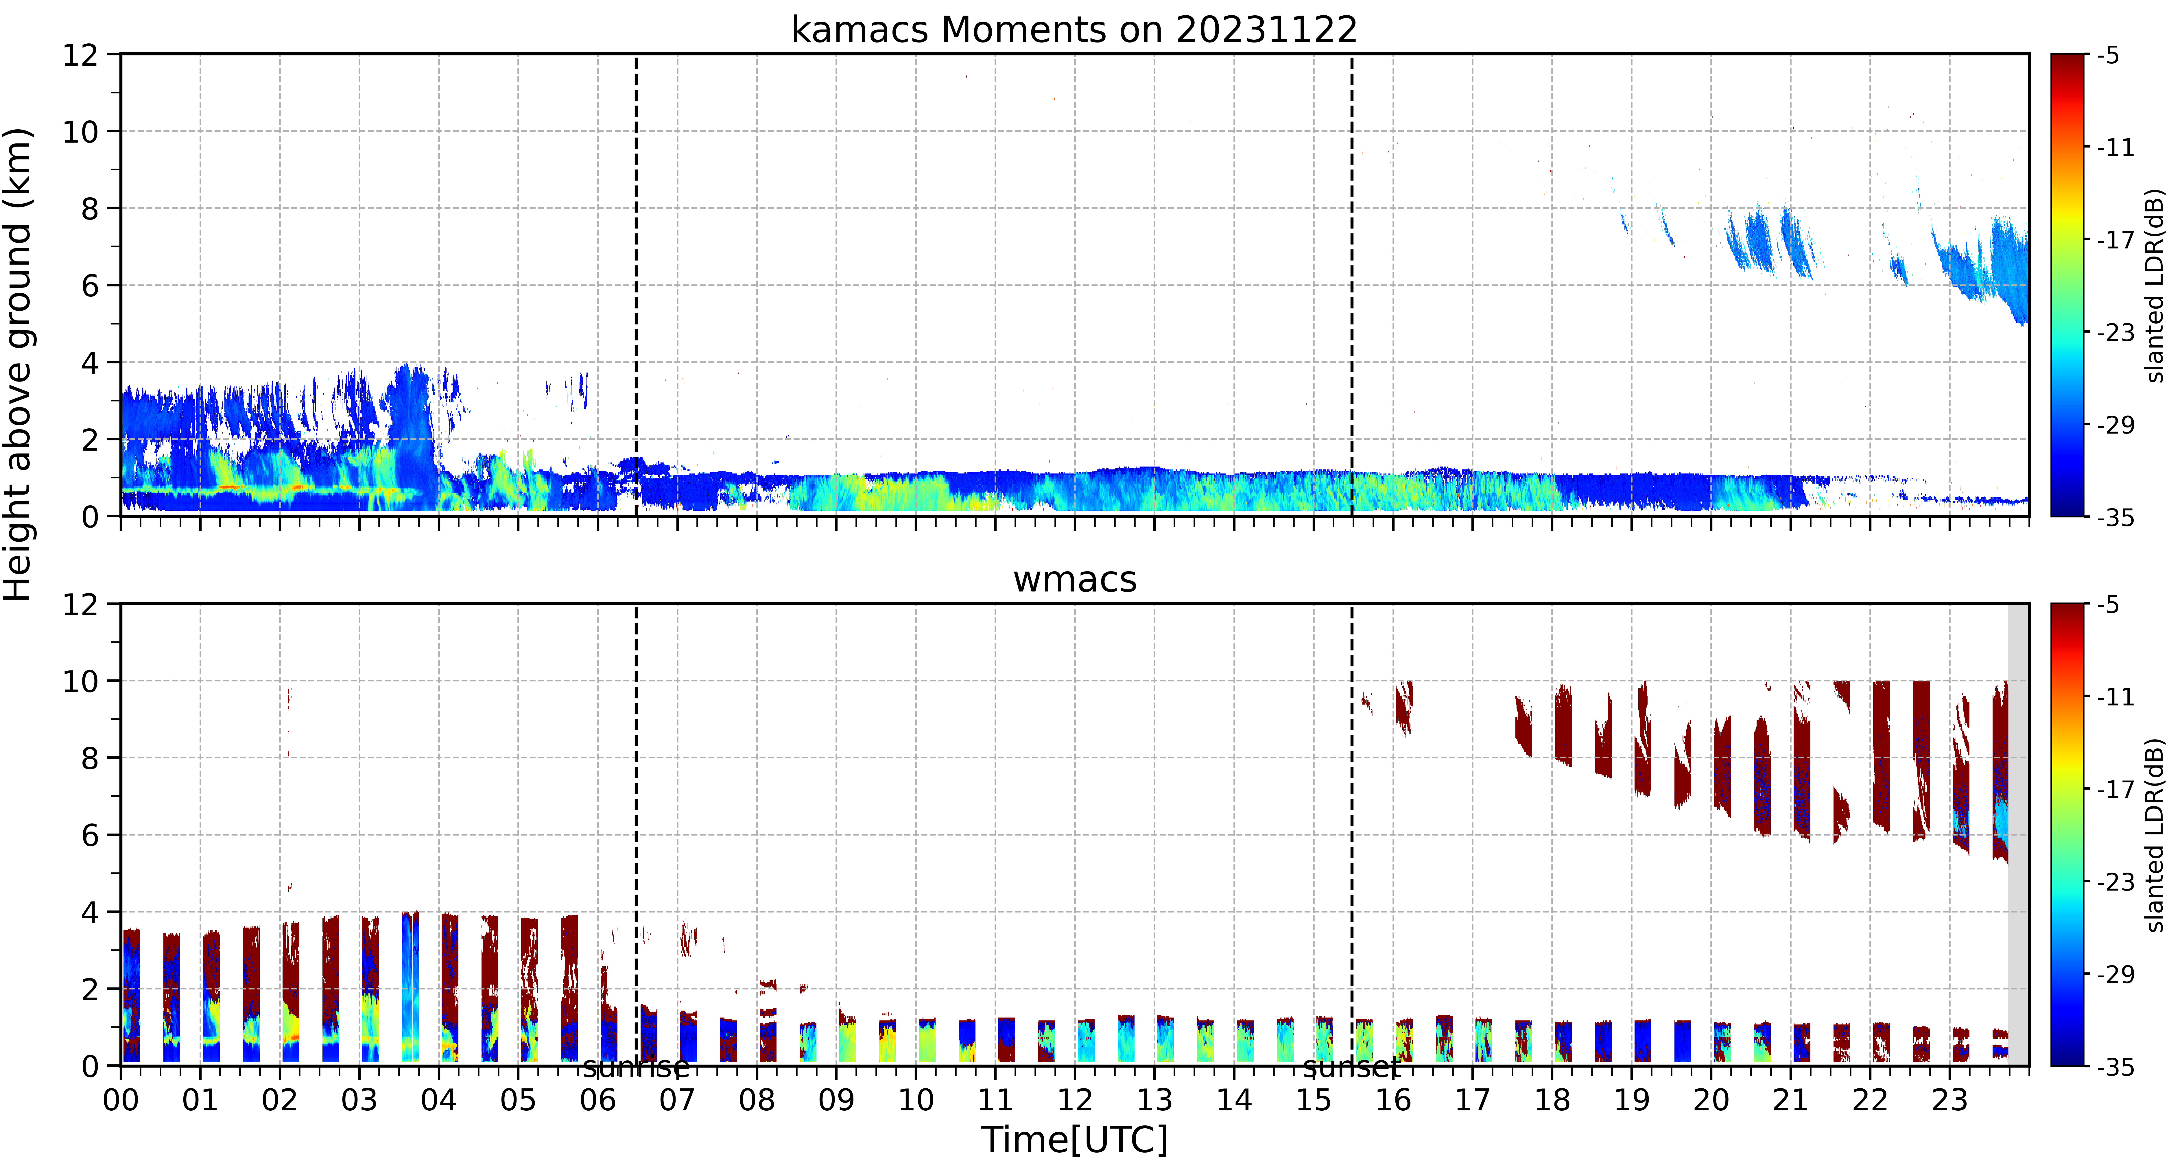Screen dimensions: 2182x1174
Task: Select the "18" time tick label
Action: (x=1552, y=1100)
